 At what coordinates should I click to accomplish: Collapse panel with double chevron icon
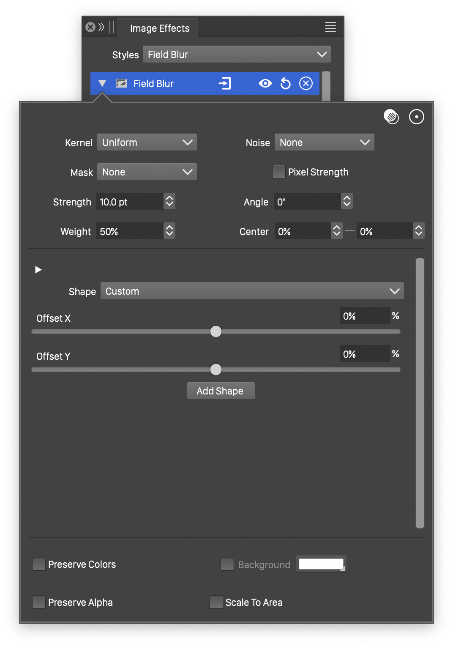click(101, 27)
